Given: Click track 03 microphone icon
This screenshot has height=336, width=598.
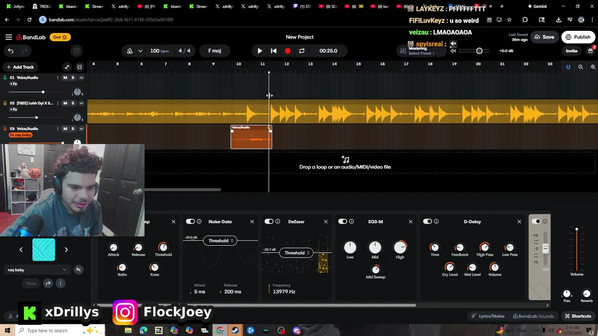Looking at the screenshot, I should 5,129.
